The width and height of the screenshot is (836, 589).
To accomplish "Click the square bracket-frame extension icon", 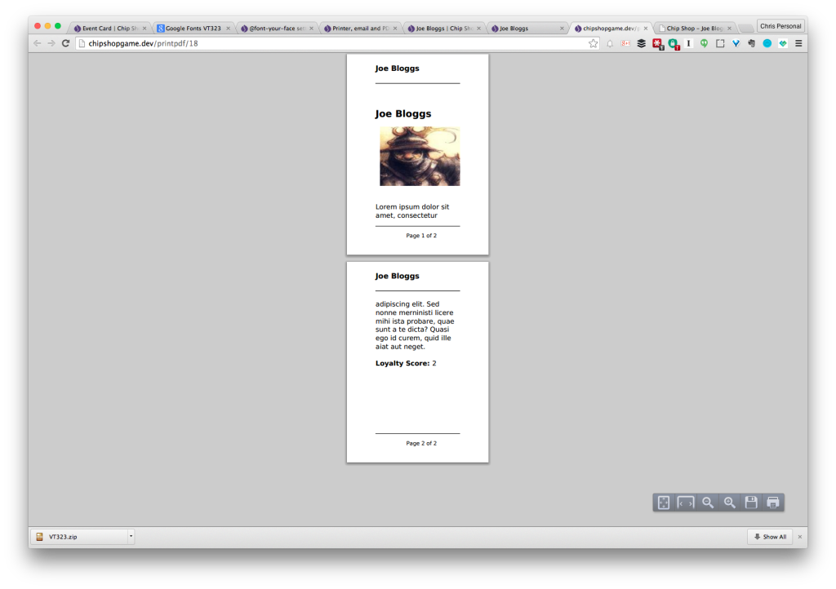I will click(720, 43).
